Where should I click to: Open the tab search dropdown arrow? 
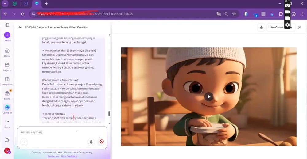5,3
